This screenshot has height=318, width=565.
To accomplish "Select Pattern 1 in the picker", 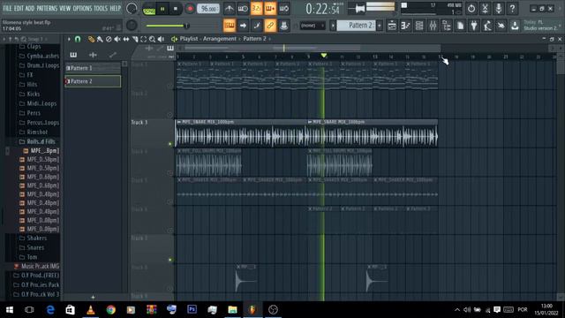I will [93, 68].
